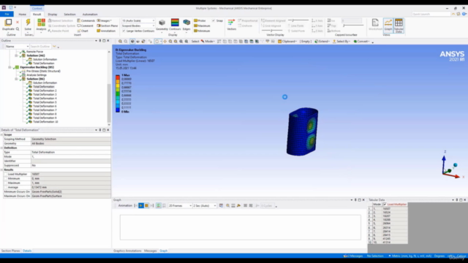Select Total Deformation 10 in outline
Screen dimensions: 468x263
[x=45, y=122]
